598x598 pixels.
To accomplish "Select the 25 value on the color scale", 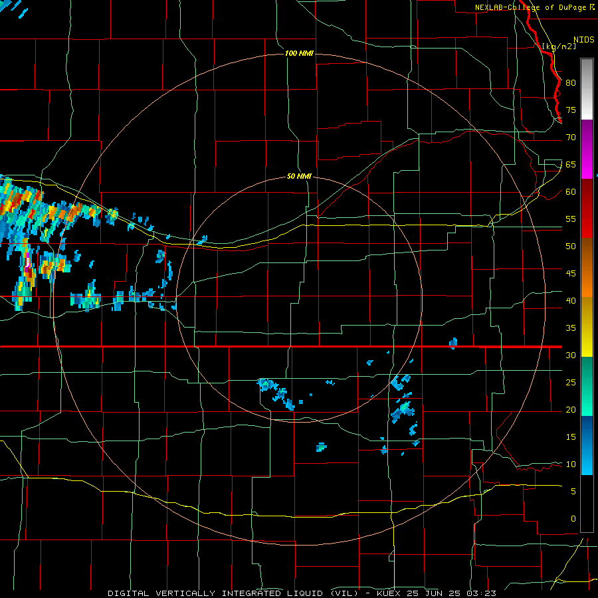I will point(571,383).
